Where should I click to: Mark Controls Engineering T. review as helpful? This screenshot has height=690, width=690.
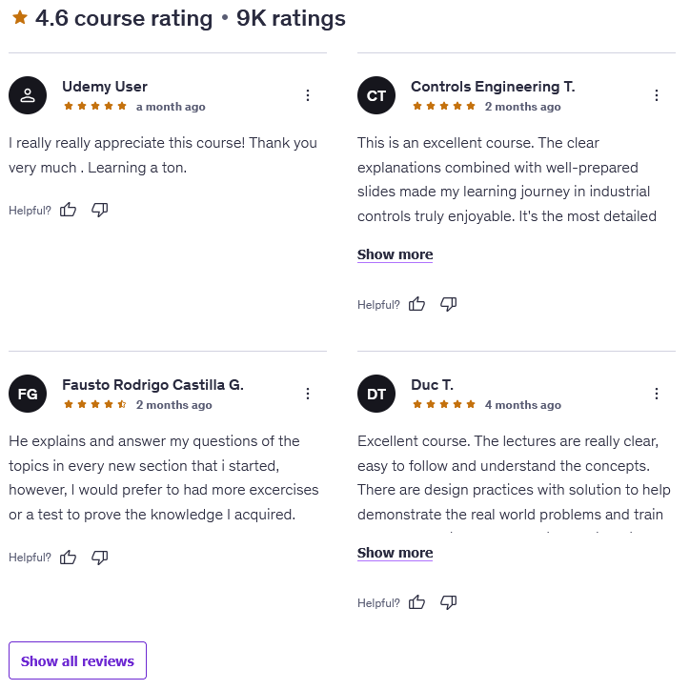417,304
